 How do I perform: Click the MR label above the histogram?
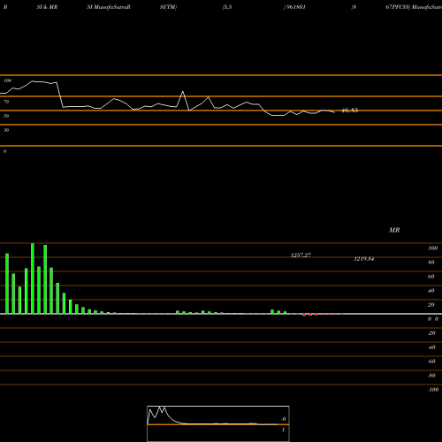(x=394, y=230)
